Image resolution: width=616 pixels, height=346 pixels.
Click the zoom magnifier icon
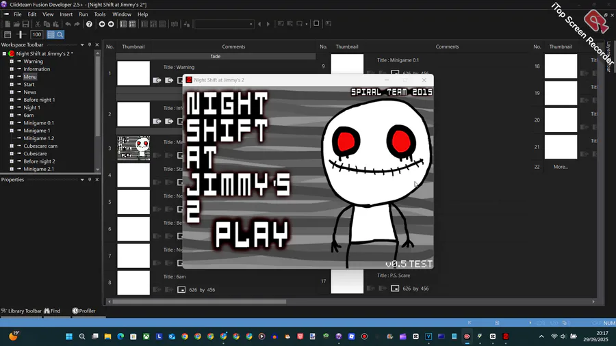tap(60, 34)
